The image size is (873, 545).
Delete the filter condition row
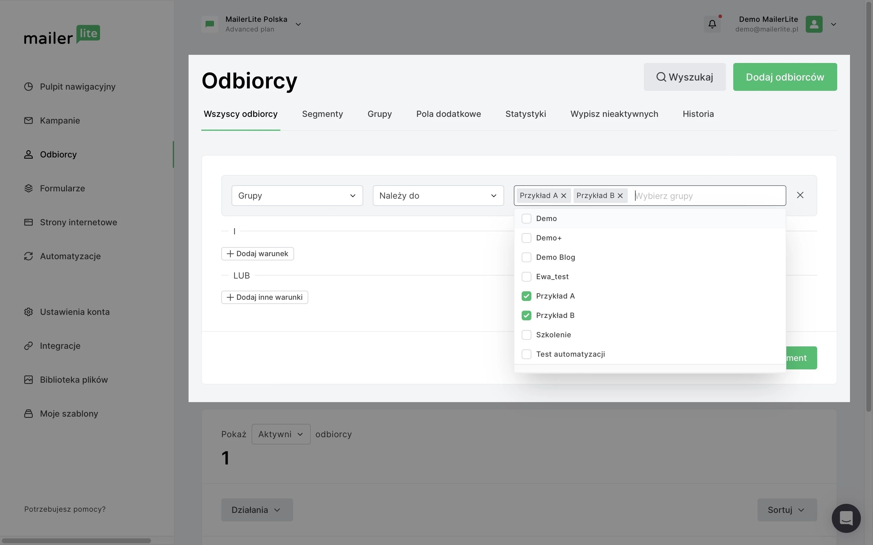pos(800,195)
